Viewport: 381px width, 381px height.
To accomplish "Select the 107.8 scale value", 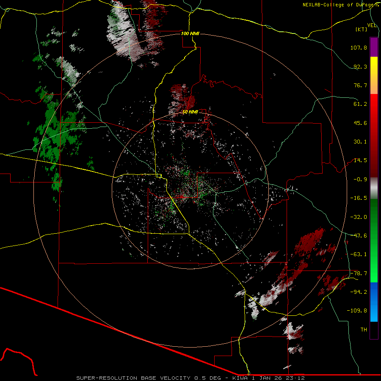I will (x=359, y=47).
